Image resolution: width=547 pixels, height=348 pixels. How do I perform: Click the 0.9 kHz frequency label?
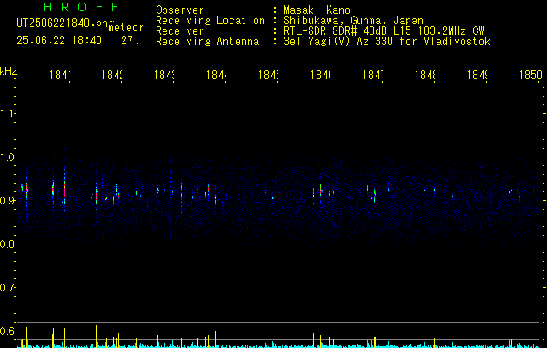pyautogui.click(x=7, y=200)
